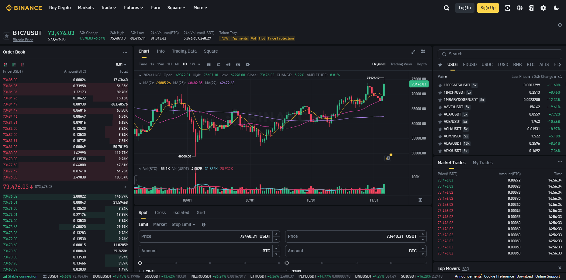Select the 1s time interval
Screen dimensions: 566x280
tap(152, 64)
